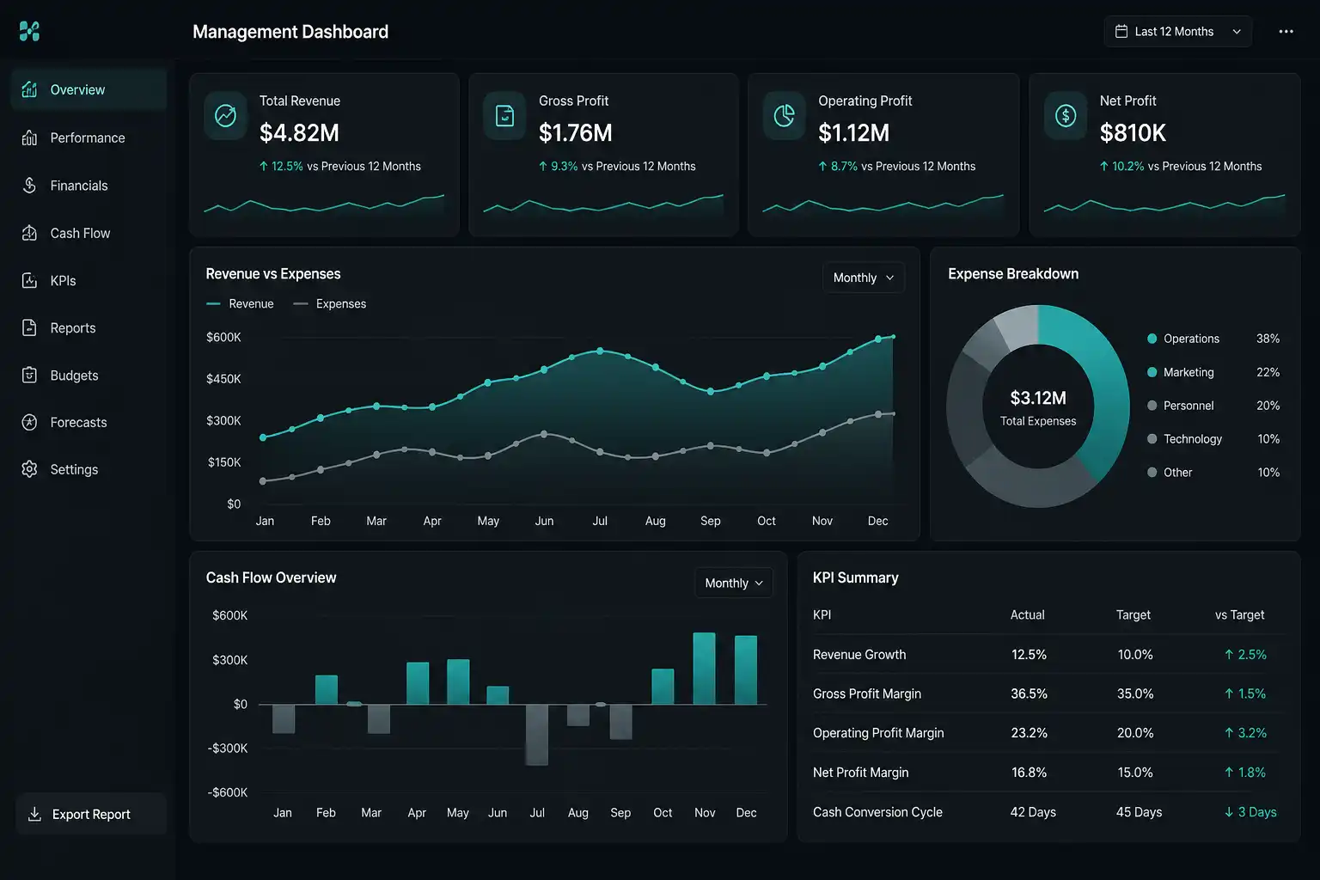Click the negative Jul cash flow bar
Image resolution: width=1320 pixels, height=880 pixels.
537,735
